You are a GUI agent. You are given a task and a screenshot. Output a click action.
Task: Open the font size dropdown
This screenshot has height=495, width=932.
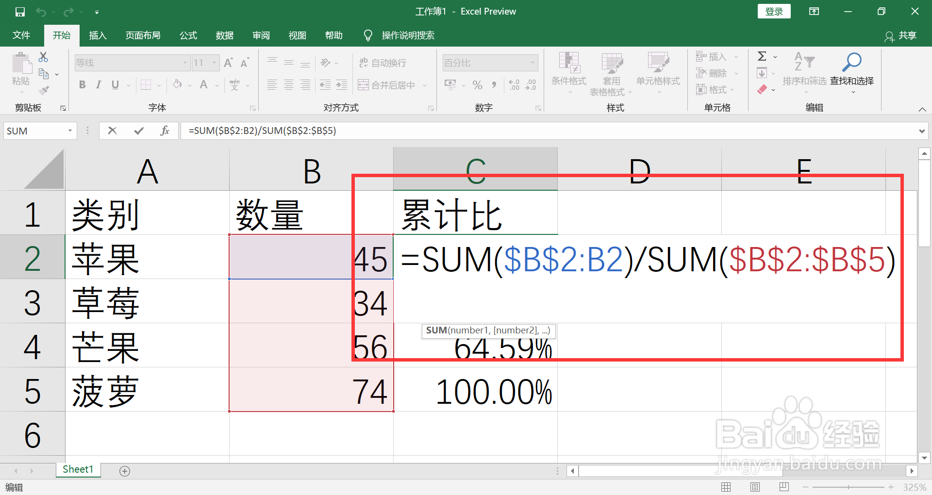point(214,63)
